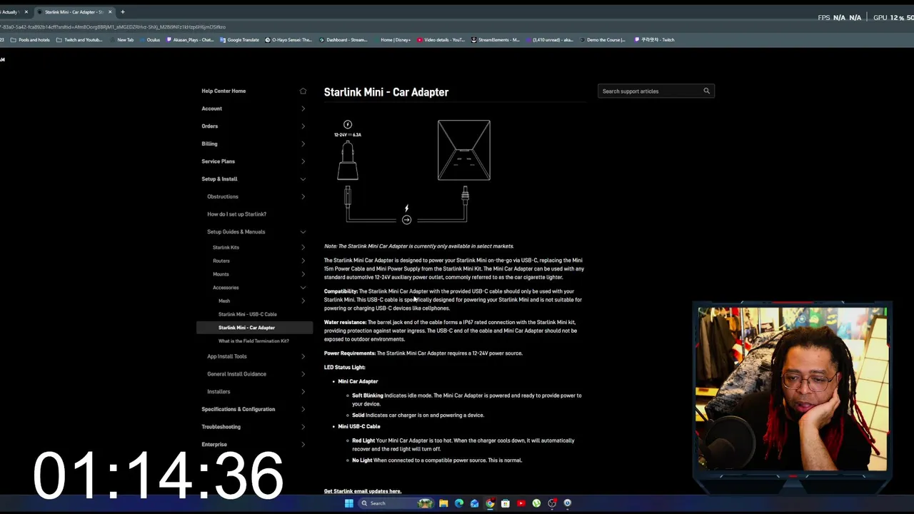The width and height of the screenshot is (914, 514).
Task: Open the 'Video details - YouT...' bookmark
Action: coord(441,40)
